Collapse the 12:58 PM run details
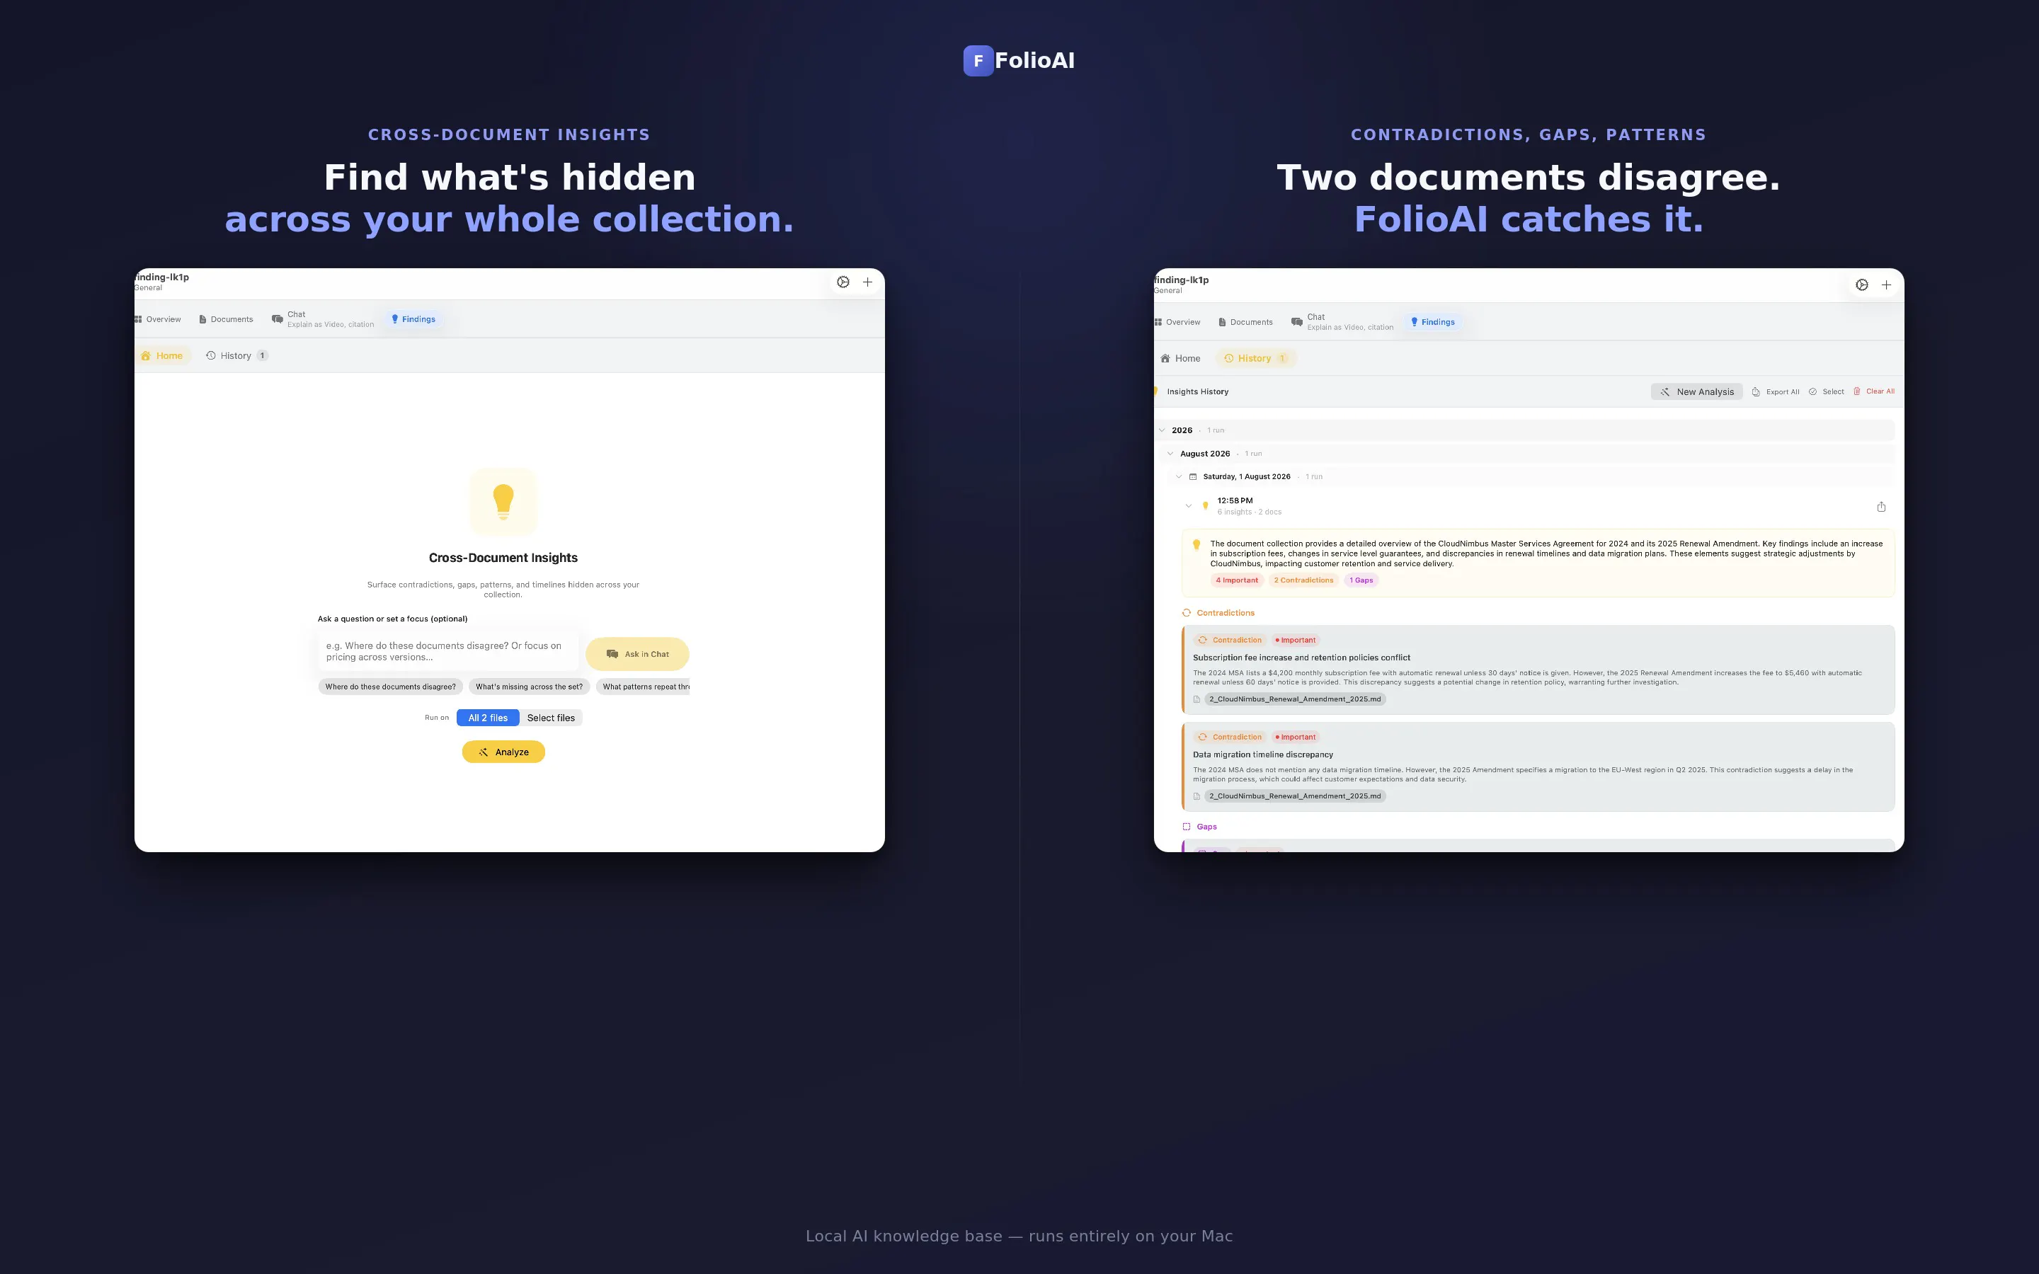The height and width of the screenshot is (1274, 2039). [1188, 506]
